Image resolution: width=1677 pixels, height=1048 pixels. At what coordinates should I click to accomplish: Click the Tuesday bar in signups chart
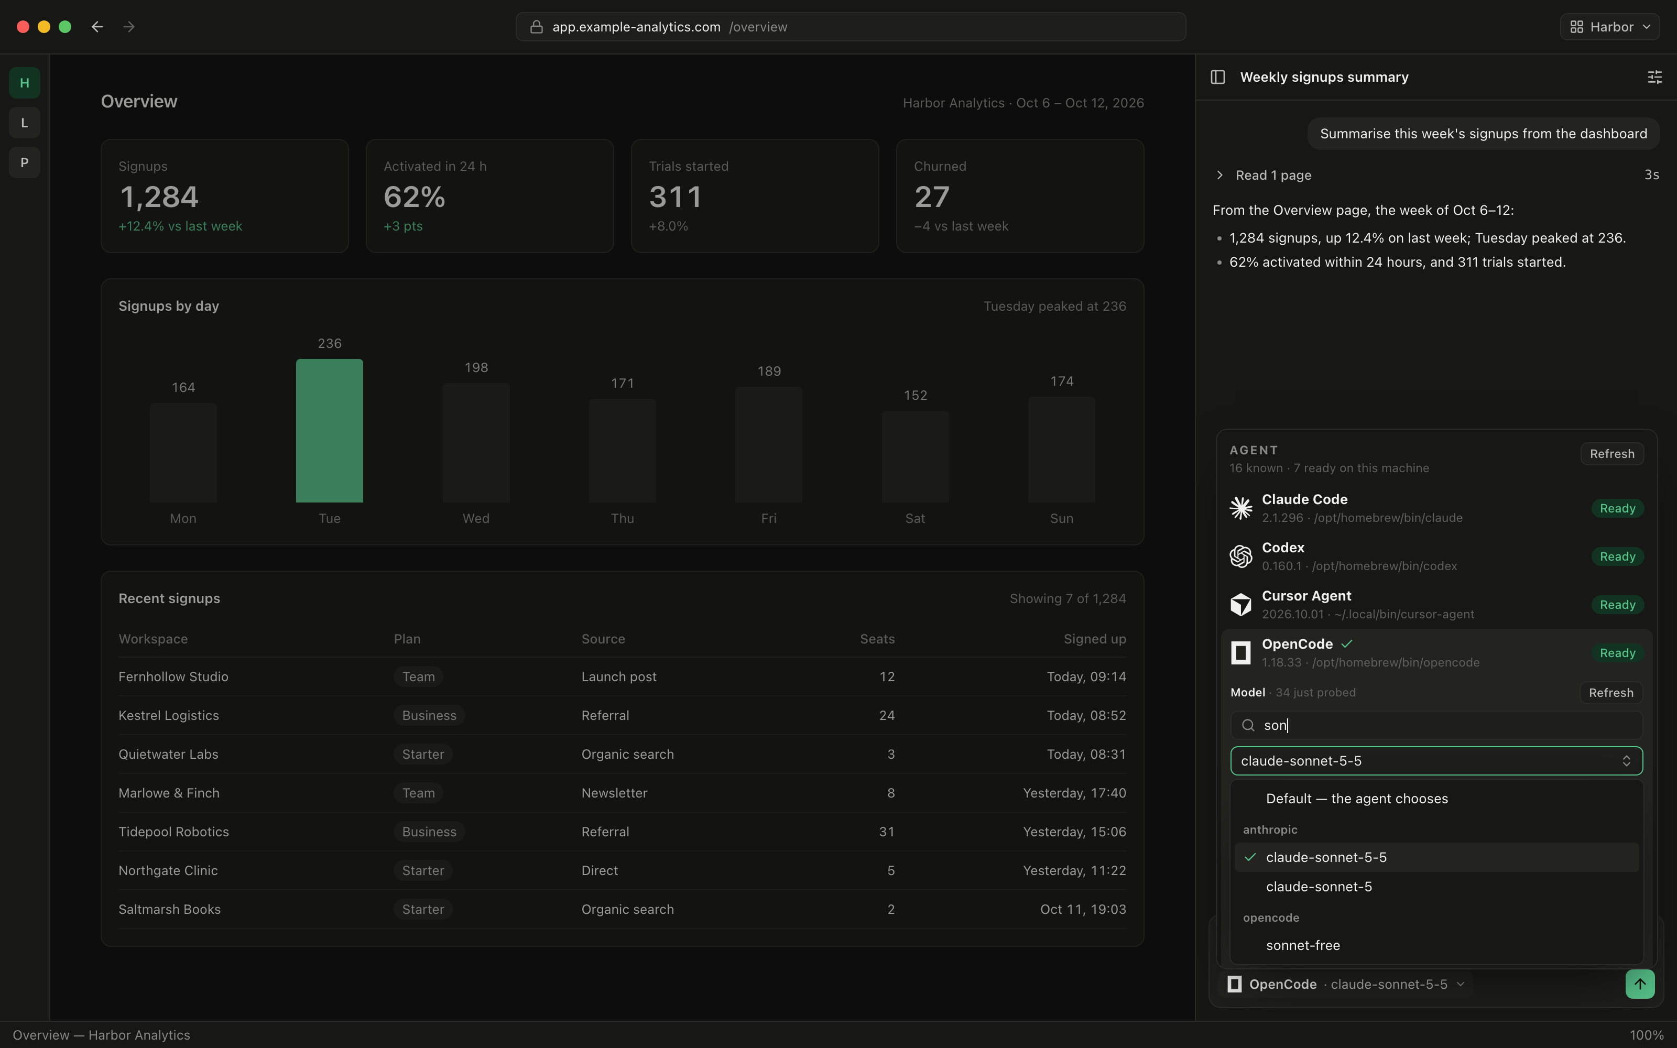[x=329, y=430]
